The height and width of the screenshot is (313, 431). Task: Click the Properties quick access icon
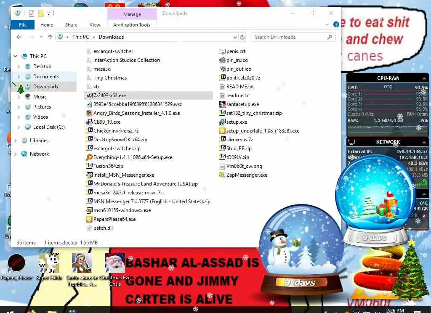coord(32,13)
